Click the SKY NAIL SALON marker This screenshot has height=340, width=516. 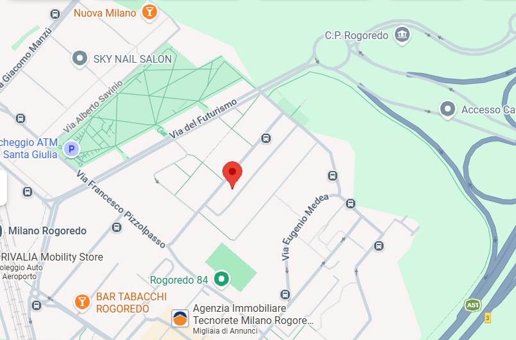tap(79, 58)
